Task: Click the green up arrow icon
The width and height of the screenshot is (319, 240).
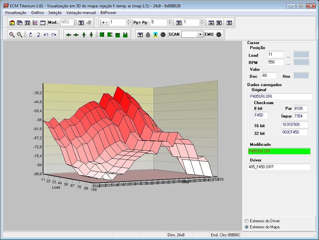Action: pos(84,34)
